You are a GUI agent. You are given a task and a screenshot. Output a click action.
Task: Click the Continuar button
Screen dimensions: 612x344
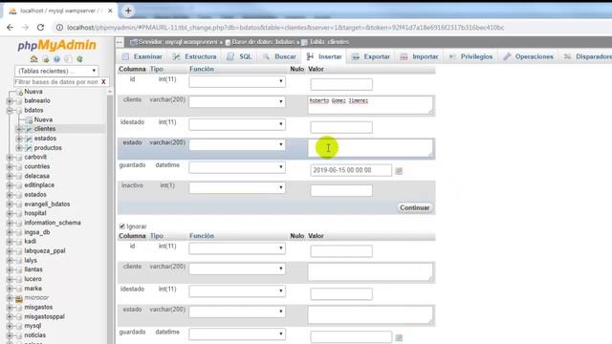(x=414, y=208)
